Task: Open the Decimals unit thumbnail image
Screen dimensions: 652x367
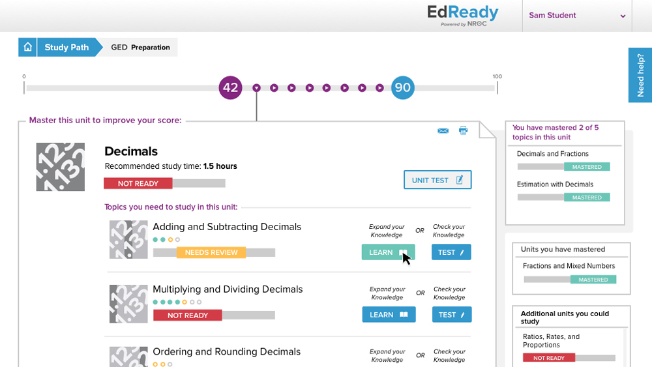Action: point(60,167)
